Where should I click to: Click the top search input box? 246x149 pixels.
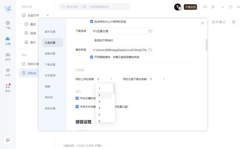point(94,7)
